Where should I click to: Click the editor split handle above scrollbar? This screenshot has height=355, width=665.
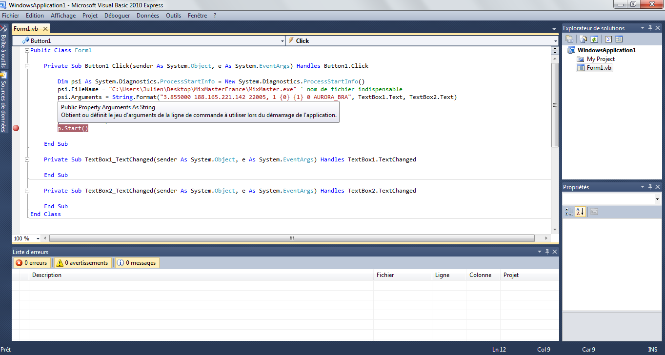tap(555, 50)
